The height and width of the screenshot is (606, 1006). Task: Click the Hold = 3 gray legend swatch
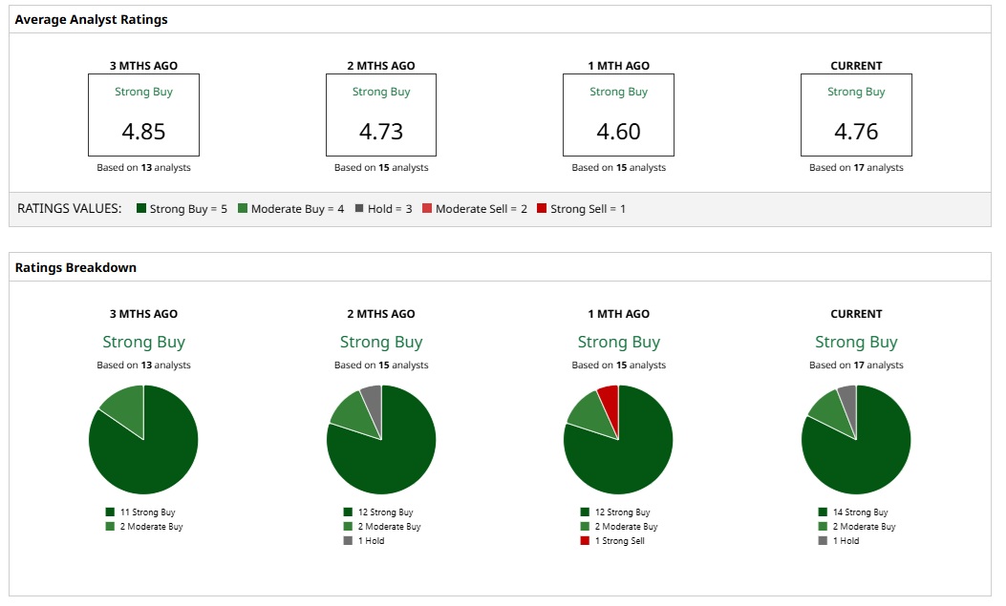[359, 208]
